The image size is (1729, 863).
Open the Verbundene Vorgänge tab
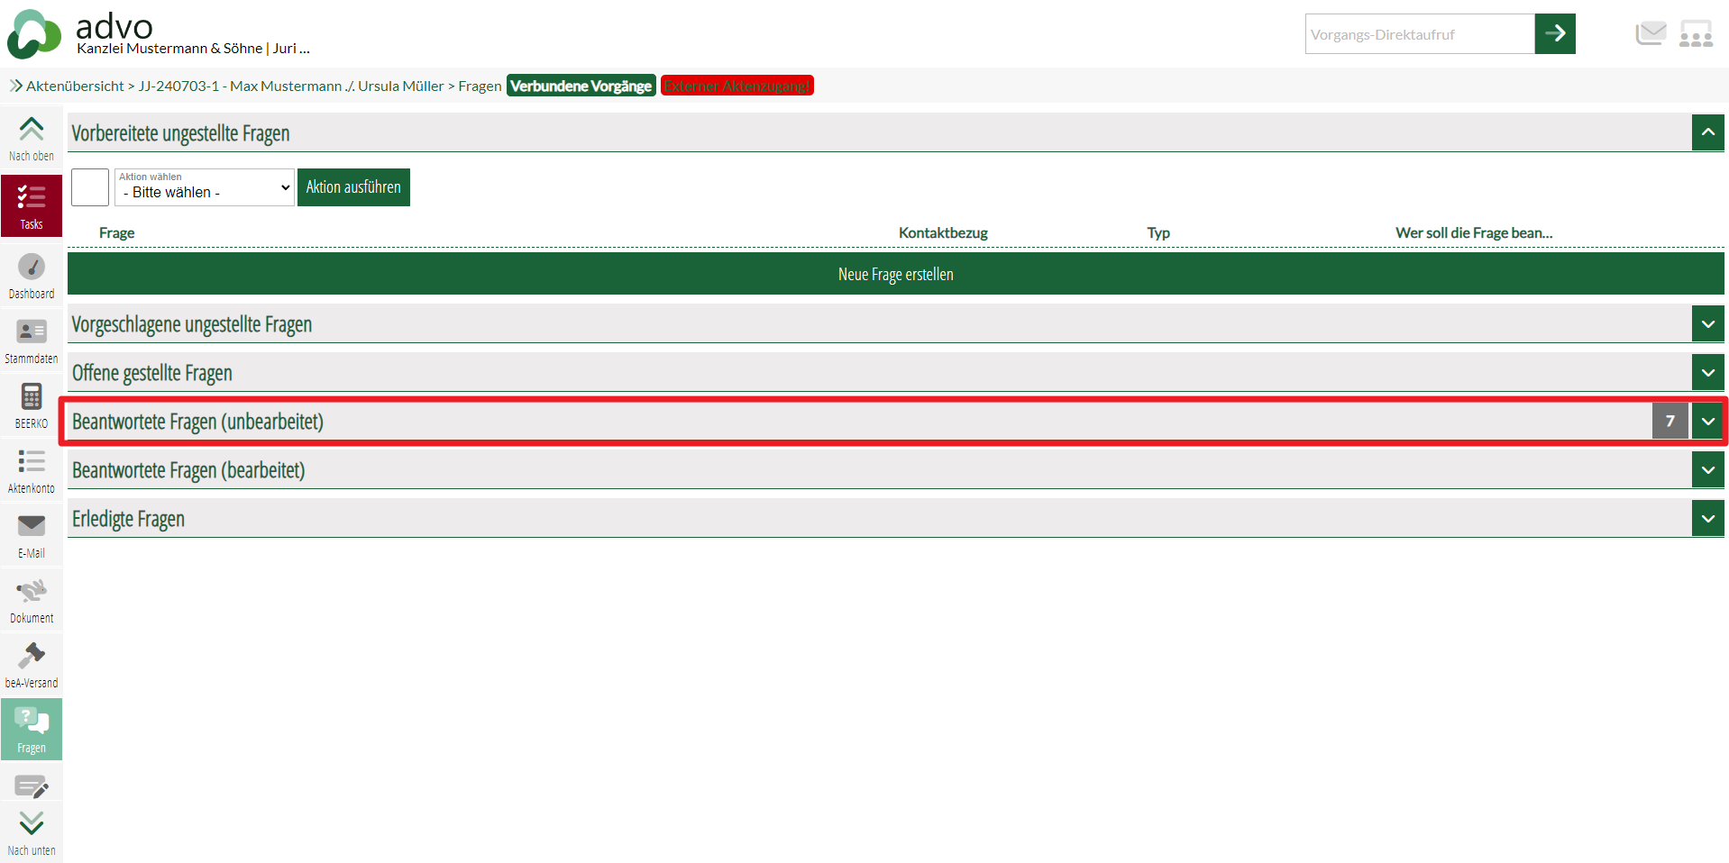[x=581, y=86]
